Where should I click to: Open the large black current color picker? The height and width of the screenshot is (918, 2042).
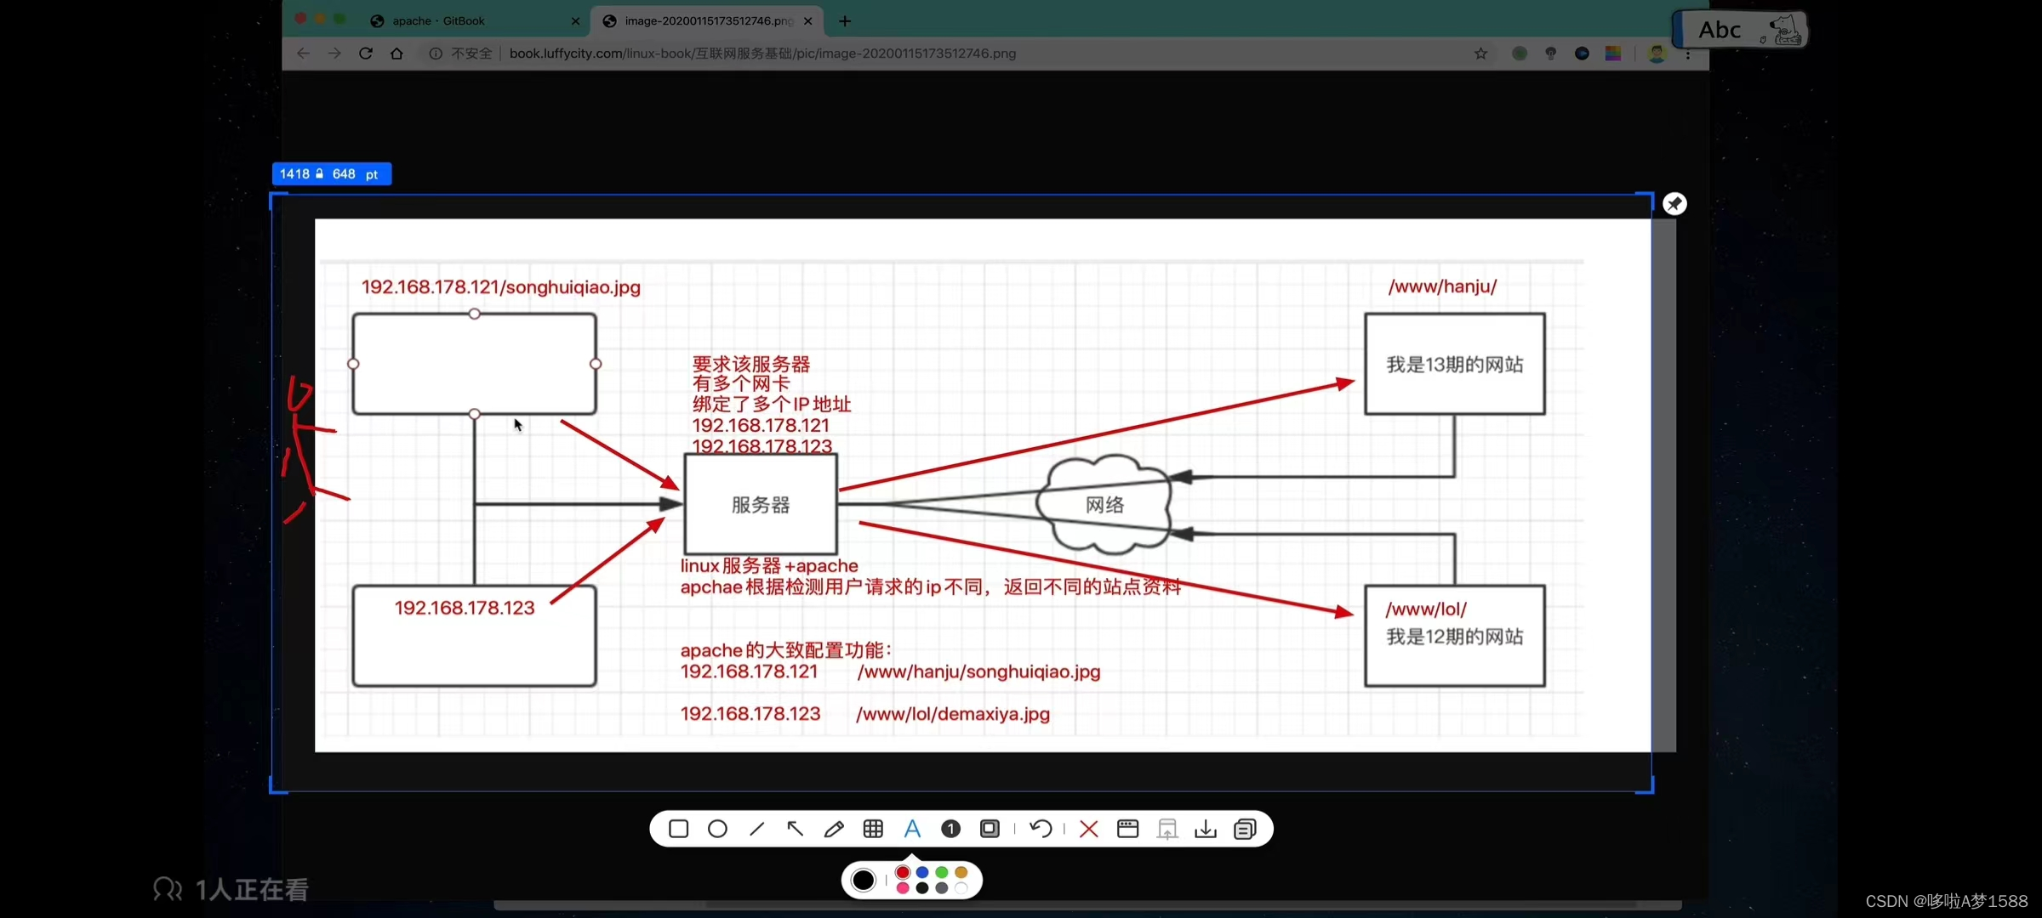click(863, 880)
